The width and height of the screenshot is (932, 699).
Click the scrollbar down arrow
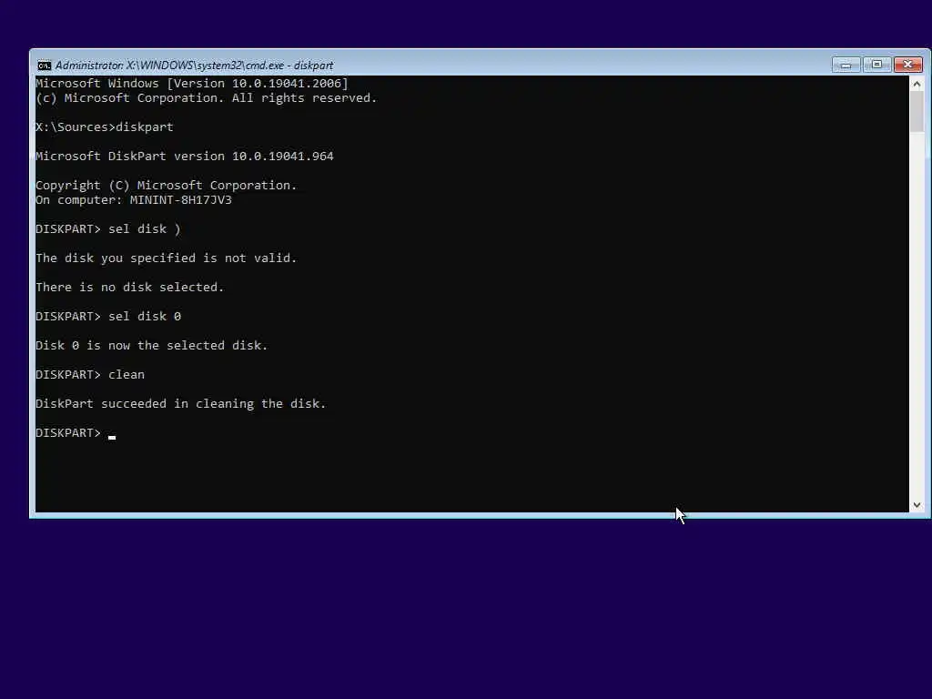[917, 504]
